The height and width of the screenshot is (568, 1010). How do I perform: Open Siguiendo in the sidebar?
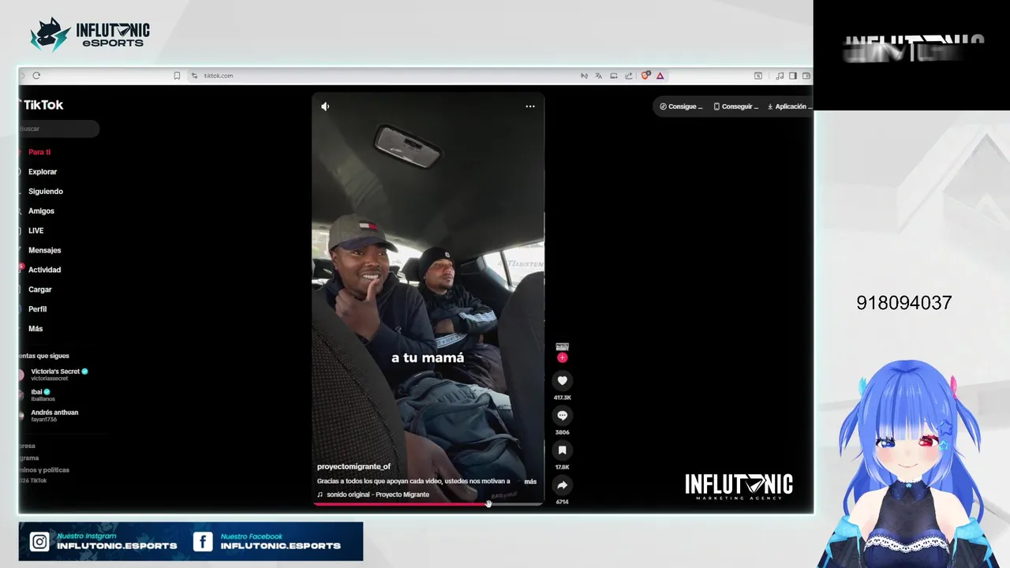pyautogui.click(x=46, y=192)
